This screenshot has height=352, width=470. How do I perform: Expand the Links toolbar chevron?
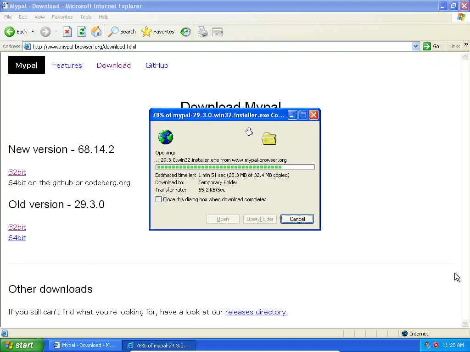click(466, 44)
